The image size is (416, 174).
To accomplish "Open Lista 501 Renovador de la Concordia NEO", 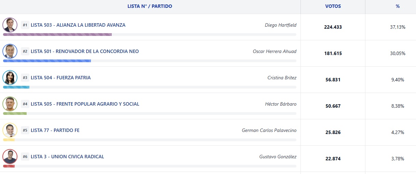I will [x=85, y=51].
